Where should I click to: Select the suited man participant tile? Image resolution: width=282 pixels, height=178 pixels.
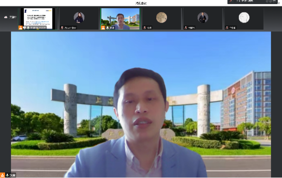pos(203,19)
